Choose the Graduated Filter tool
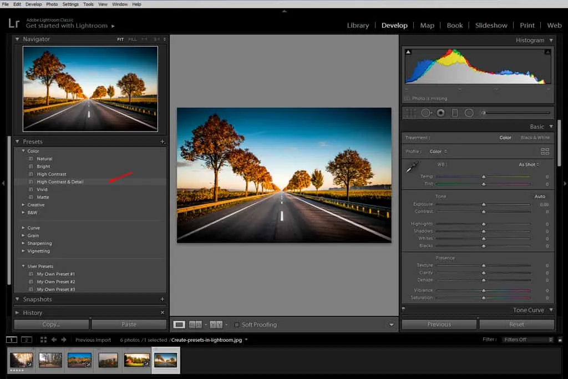This screenshot has height=379, width=568. pyautogui.click(x=455, y=113)
